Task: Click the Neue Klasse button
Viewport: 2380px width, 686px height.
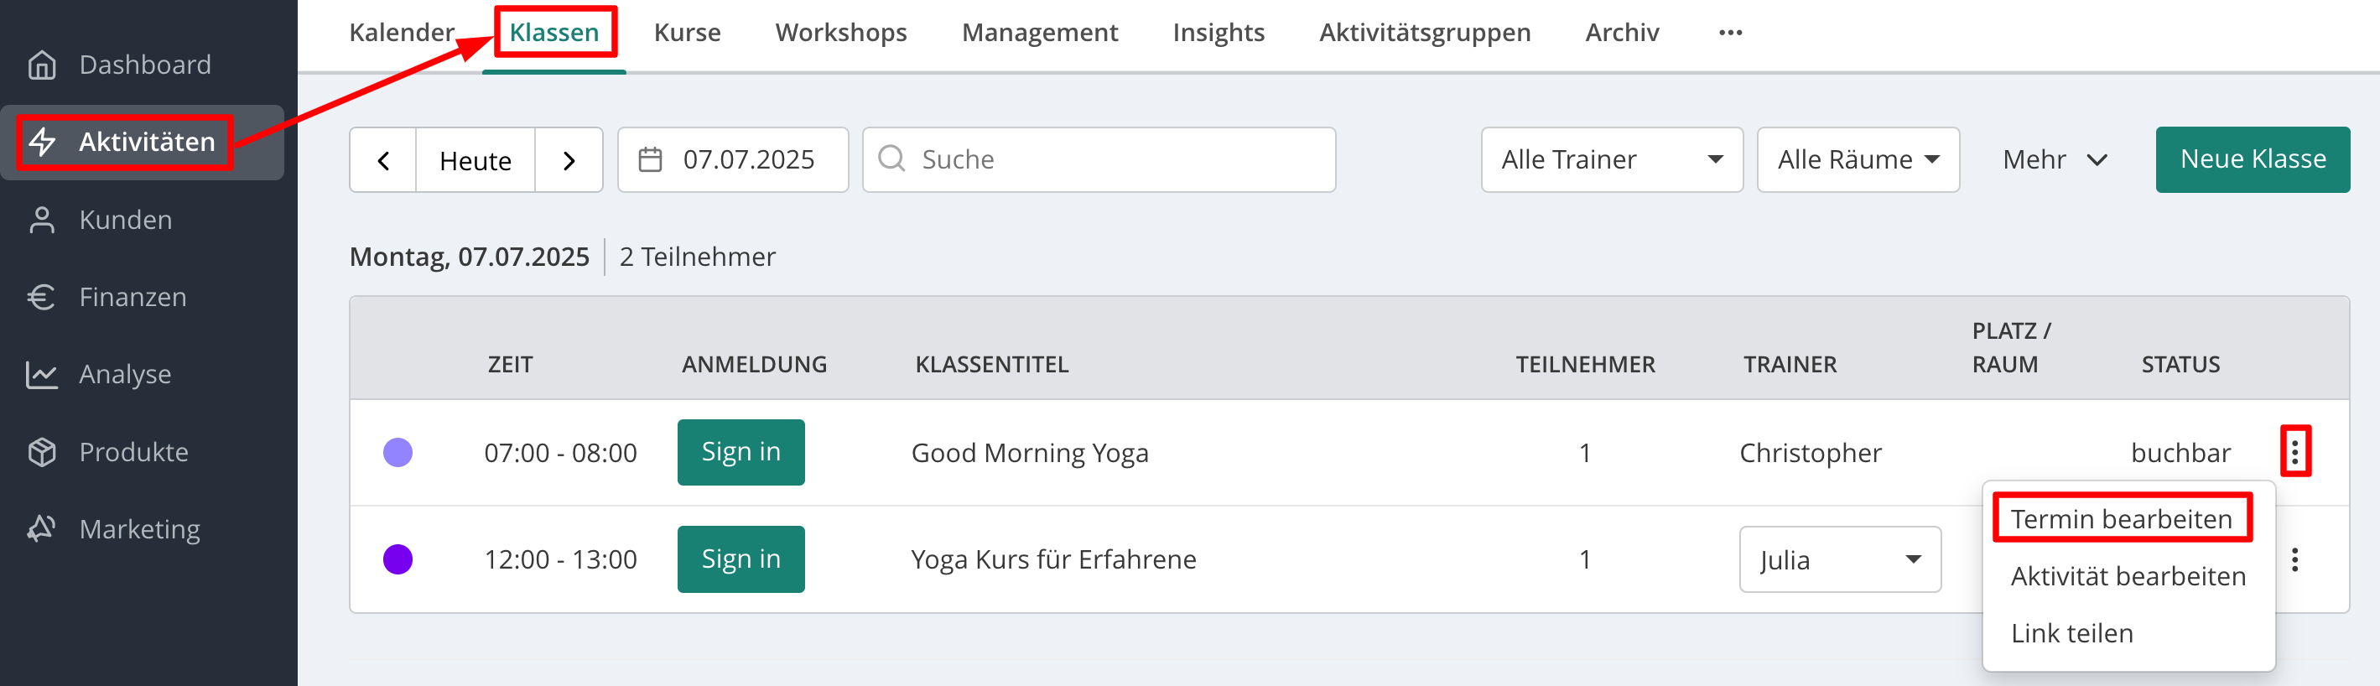Action: click(2253, 160)
